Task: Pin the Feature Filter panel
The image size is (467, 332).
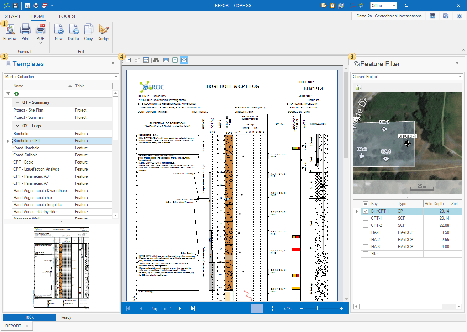Action: [457, 64]
